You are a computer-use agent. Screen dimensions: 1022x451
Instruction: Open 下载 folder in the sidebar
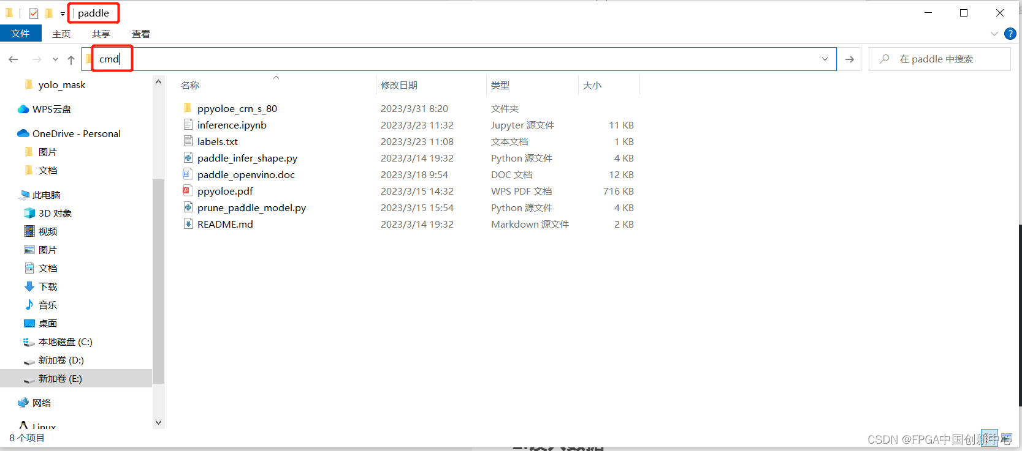47,287
